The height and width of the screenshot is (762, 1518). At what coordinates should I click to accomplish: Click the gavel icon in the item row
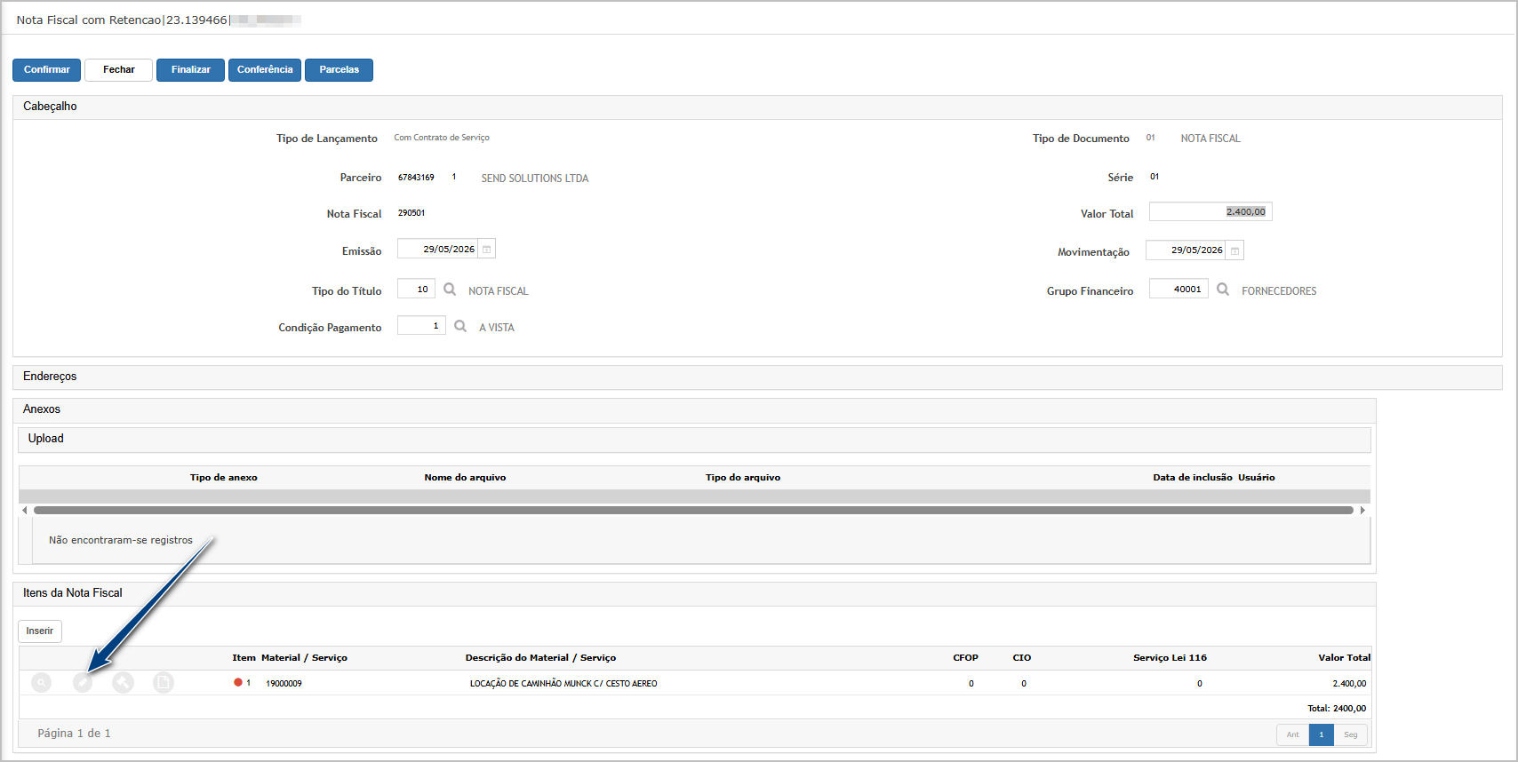click(123, 682)
